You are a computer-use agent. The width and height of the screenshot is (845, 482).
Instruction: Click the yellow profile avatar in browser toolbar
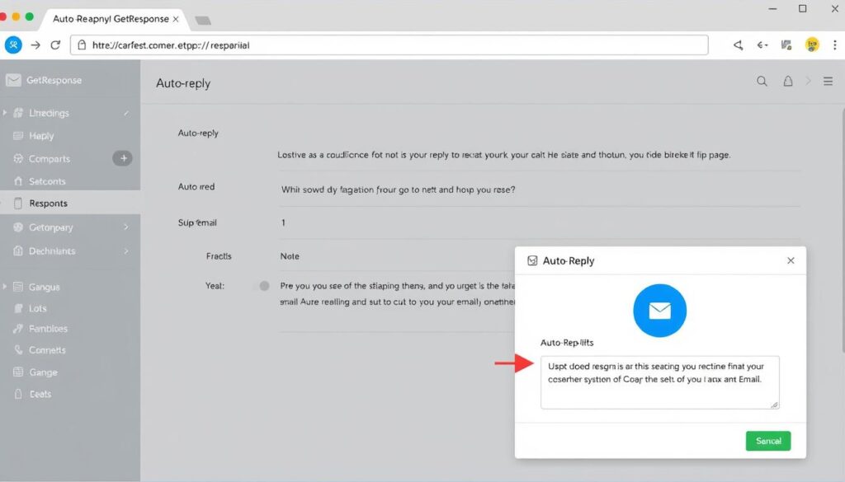click(812, 45)
